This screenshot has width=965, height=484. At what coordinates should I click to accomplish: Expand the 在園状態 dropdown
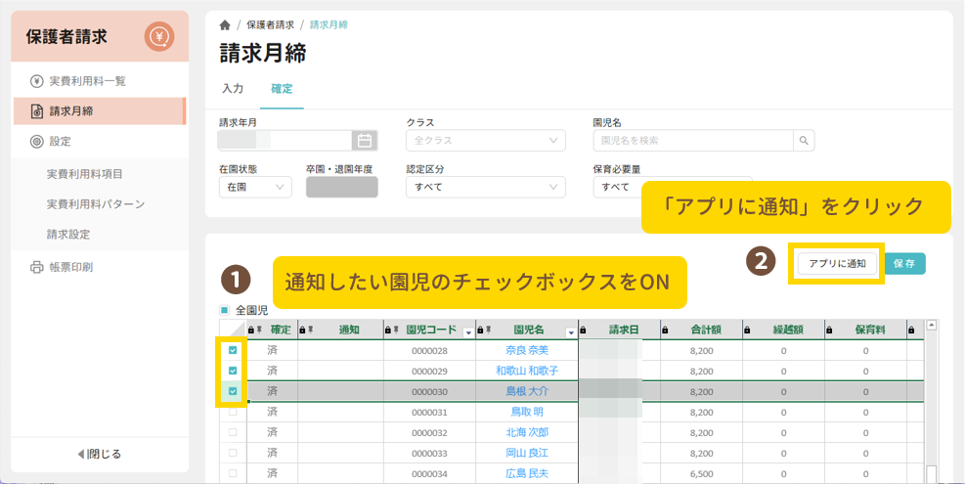point(255,186)
